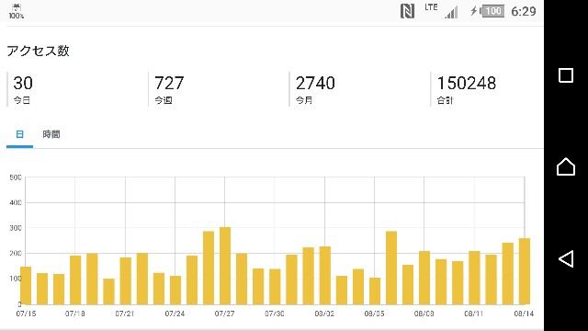Tap this month's access count 2740
Screen dimensions: 588x331
(x=315, y=83)
